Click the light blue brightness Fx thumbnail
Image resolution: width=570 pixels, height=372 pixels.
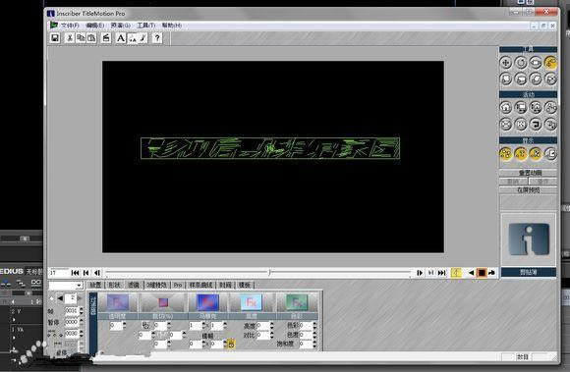pyautogui.click(x=252, y=302)
